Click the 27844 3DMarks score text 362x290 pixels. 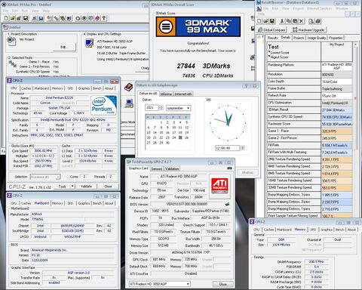point(204,66)
